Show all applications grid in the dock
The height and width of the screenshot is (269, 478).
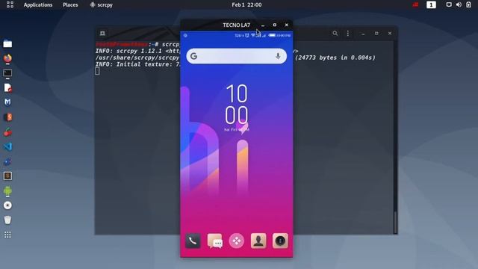pyautogui.click(x=7, y=235)
